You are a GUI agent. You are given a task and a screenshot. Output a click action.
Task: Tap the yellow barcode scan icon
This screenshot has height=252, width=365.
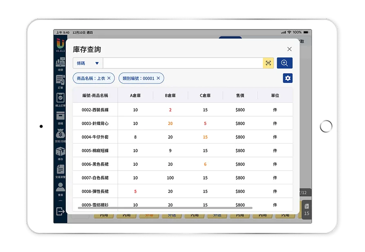pos(268,63)
